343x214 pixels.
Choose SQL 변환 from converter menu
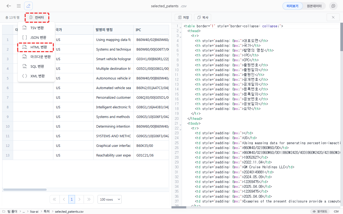coord(36,66)
